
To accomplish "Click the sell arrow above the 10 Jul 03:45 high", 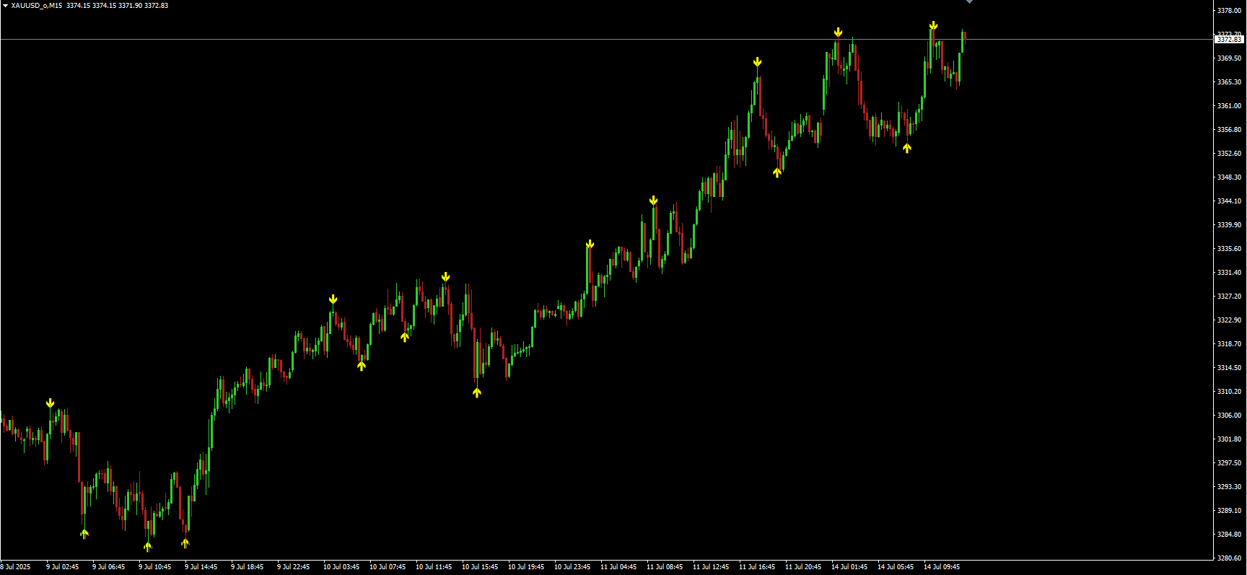I will coord(333,299).
